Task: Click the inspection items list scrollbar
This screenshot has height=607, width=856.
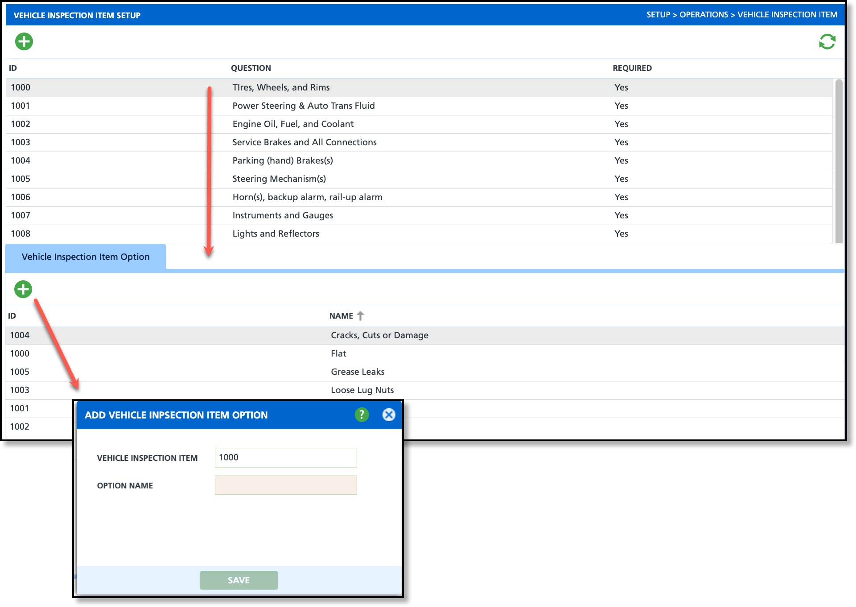Action: (839, 160)
